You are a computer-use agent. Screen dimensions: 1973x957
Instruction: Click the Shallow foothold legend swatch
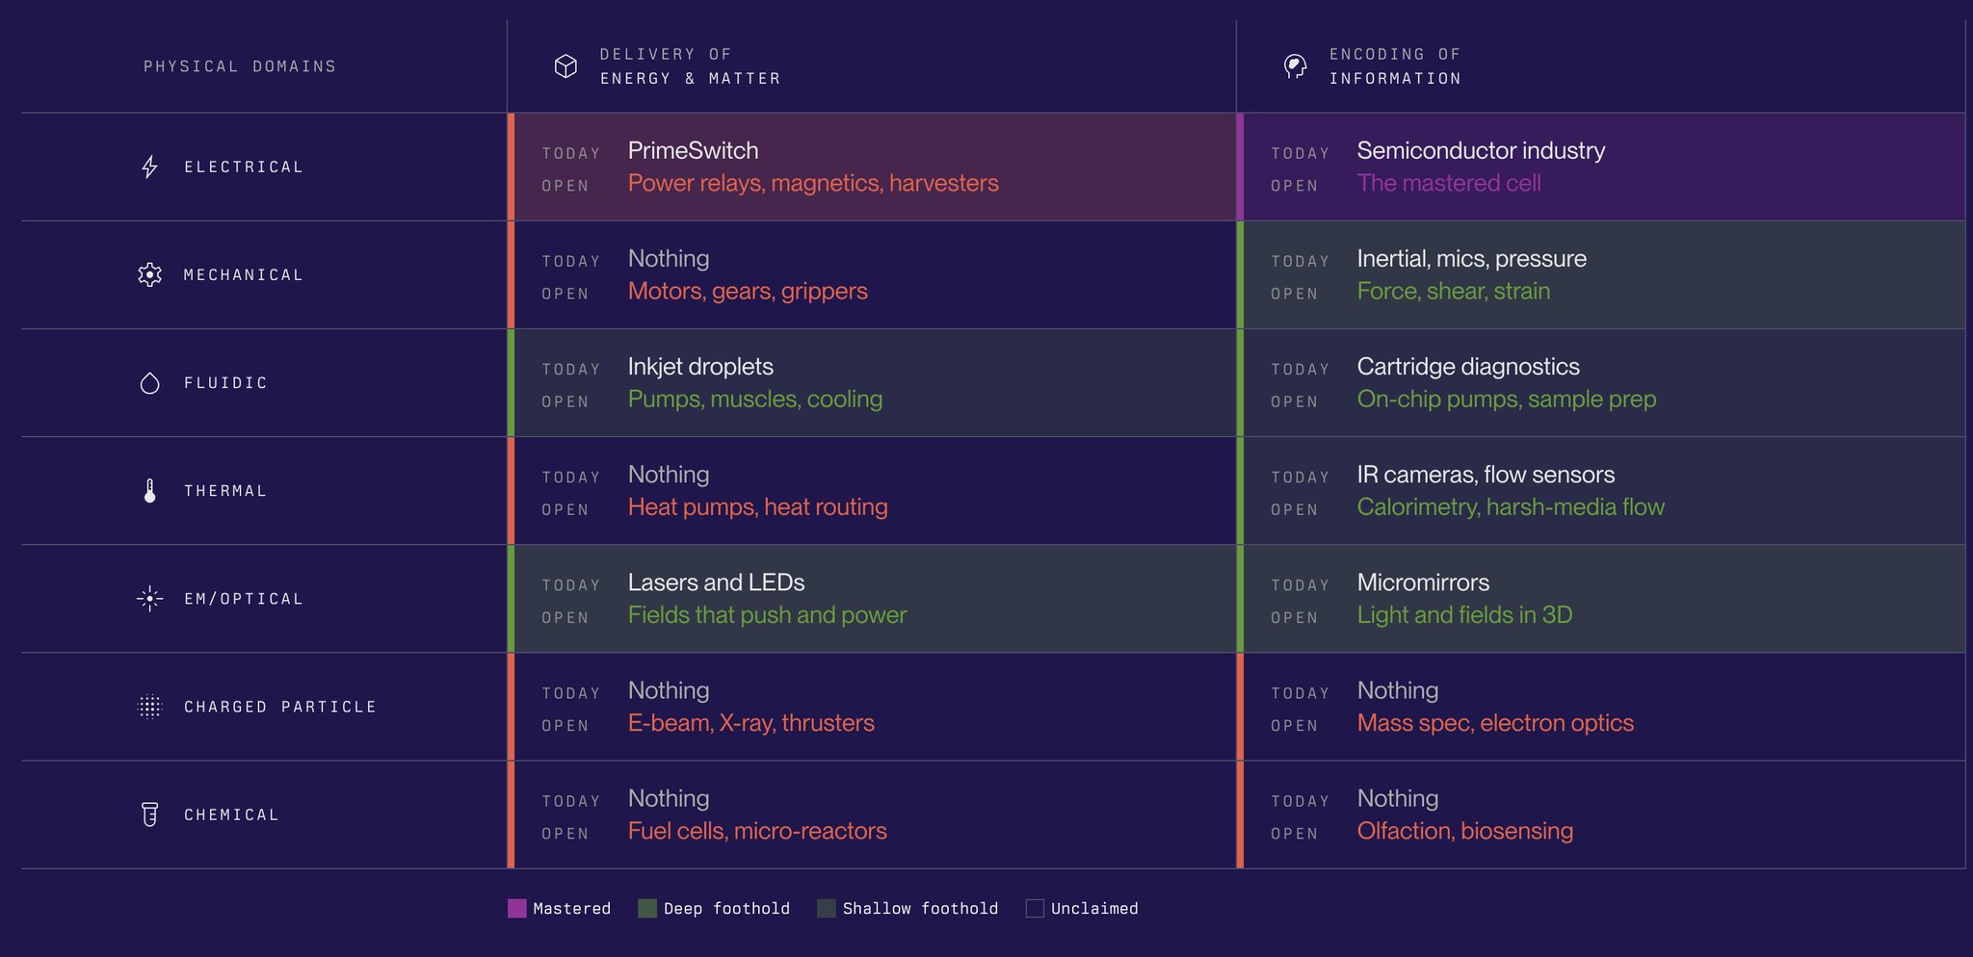coord(827,908)
